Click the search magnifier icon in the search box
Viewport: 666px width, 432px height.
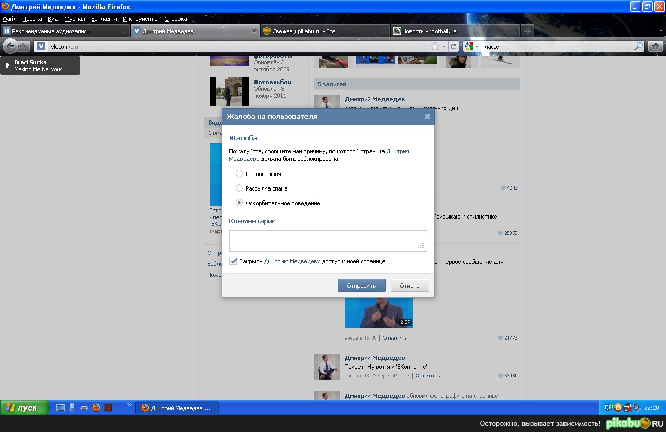pyautogui.click(x=638, y=46)
